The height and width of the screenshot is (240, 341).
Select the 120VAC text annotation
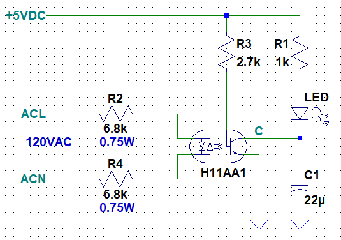pos(48,142)
